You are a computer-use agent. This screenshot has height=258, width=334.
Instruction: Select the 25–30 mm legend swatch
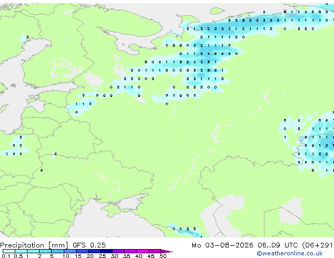point(106,251)
